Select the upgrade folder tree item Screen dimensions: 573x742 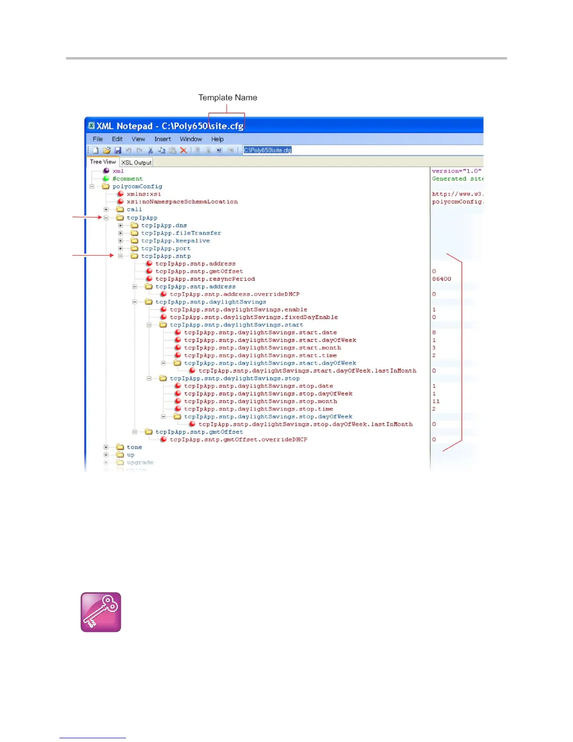coord(140,462)
